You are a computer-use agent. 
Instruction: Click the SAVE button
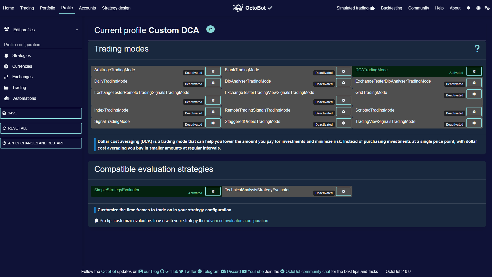(x=41, y=113)
